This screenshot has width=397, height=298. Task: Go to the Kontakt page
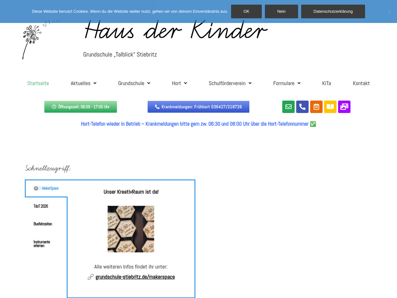pyautogui.click(x=361, y=83)
